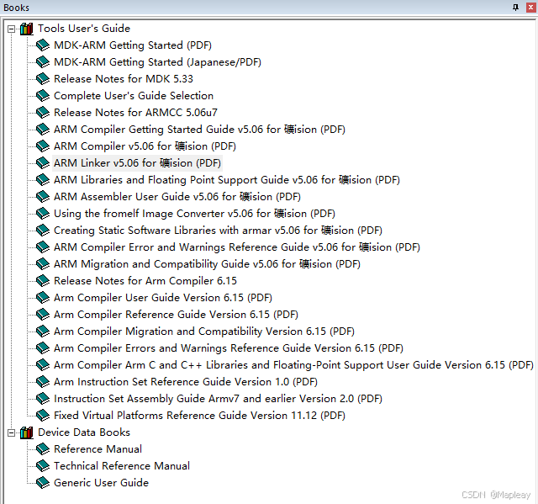Image resolution: width=538 pixels, height=504 pixels.
Task: Click book icon beside Technical Reference Manual
Action: (x=43, y=466)
